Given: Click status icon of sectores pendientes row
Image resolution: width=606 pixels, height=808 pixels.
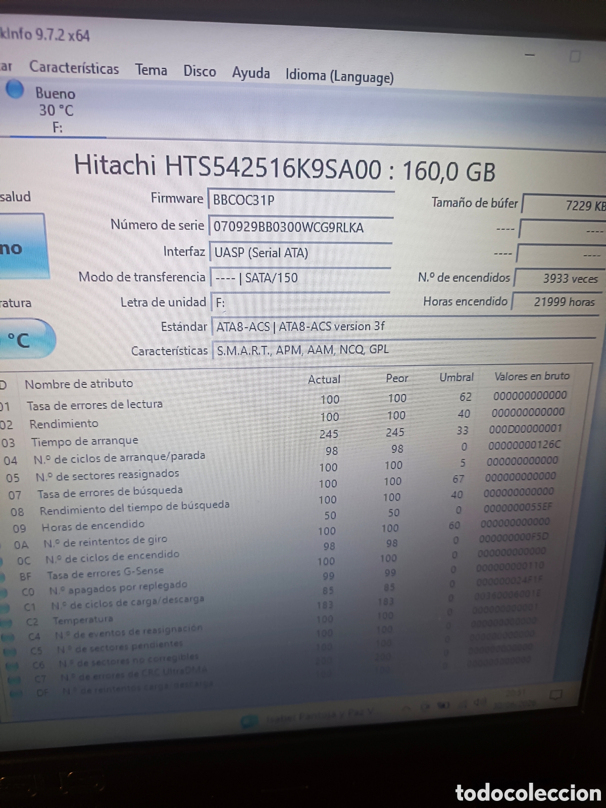Looking at the screenshot, I should (11, 652).
